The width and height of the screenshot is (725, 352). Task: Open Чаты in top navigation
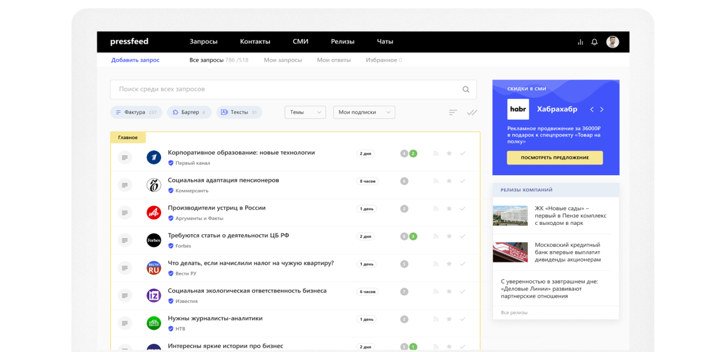(x=385, y=42)
